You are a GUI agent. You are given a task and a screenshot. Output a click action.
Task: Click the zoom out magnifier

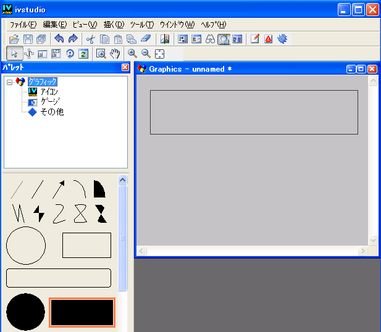(146, 54)
